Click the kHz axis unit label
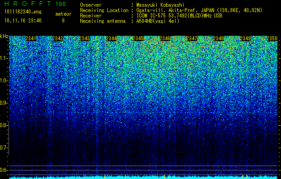 click(x=4, y=36)
